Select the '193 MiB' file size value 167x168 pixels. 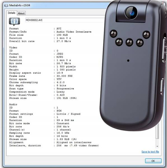click(x=62, y=35)
